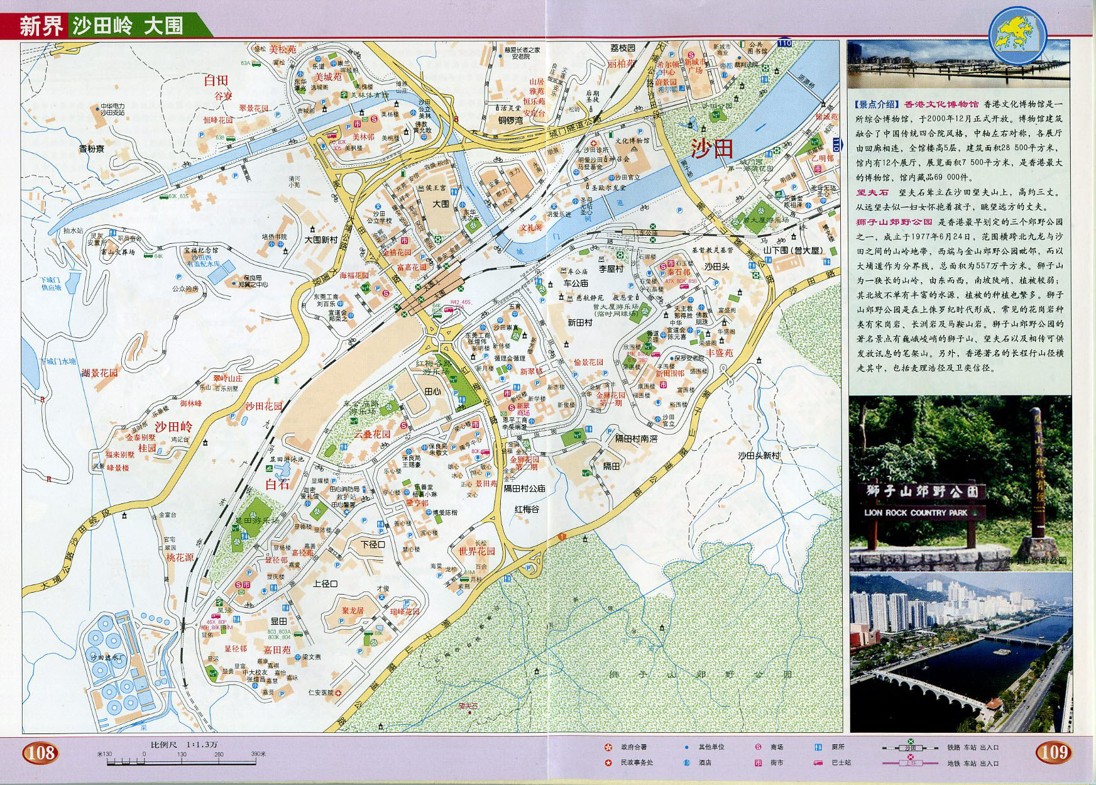Click the railway station symbol in the legend
Screen dimensions: 1096x785
point(910,747)
